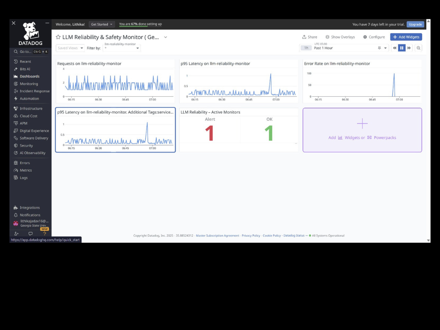Click the zoom out time icon
The image size is (440, 330).
(419, 48)
